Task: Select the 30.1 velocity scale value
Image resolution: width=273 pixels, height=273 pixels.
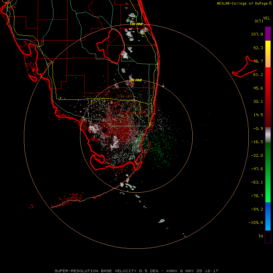Action: click(258, 102)
